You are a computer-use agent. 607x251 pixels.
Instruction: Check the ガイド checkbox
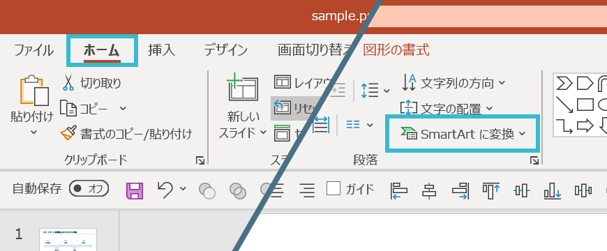point(334,188)
